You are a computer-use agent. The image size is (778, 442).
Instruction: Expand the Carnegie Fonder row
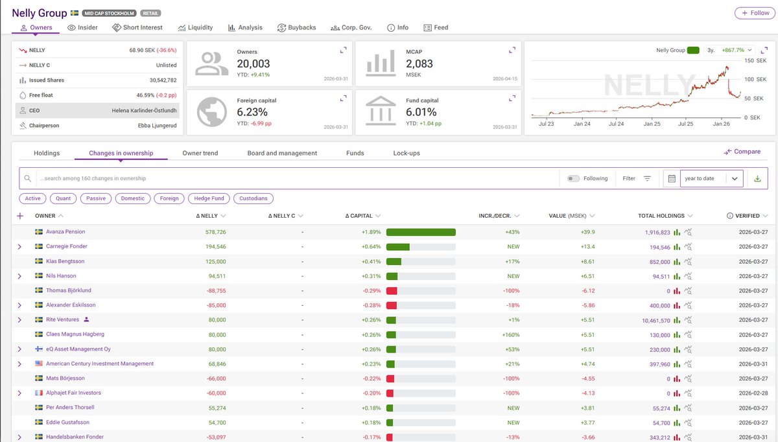[19, 247]
